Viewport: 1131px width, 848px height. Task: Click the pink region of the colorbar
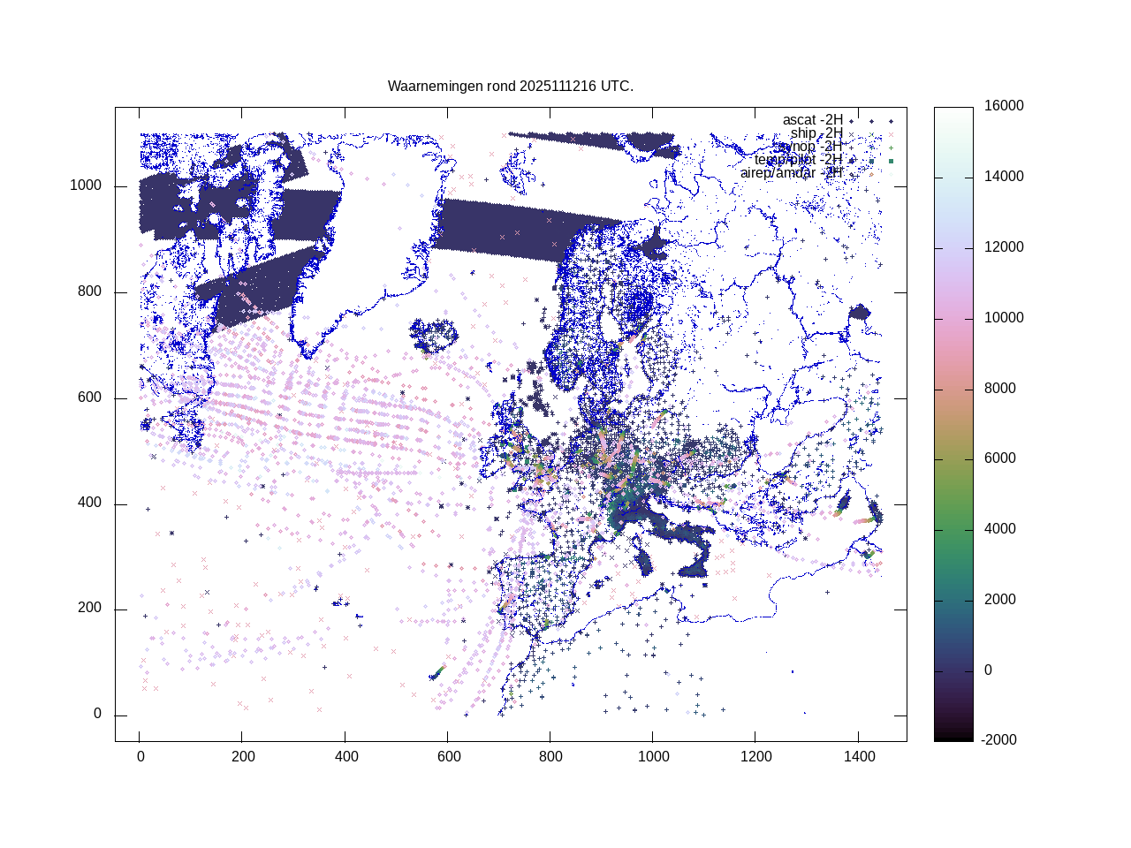(953, 353)
